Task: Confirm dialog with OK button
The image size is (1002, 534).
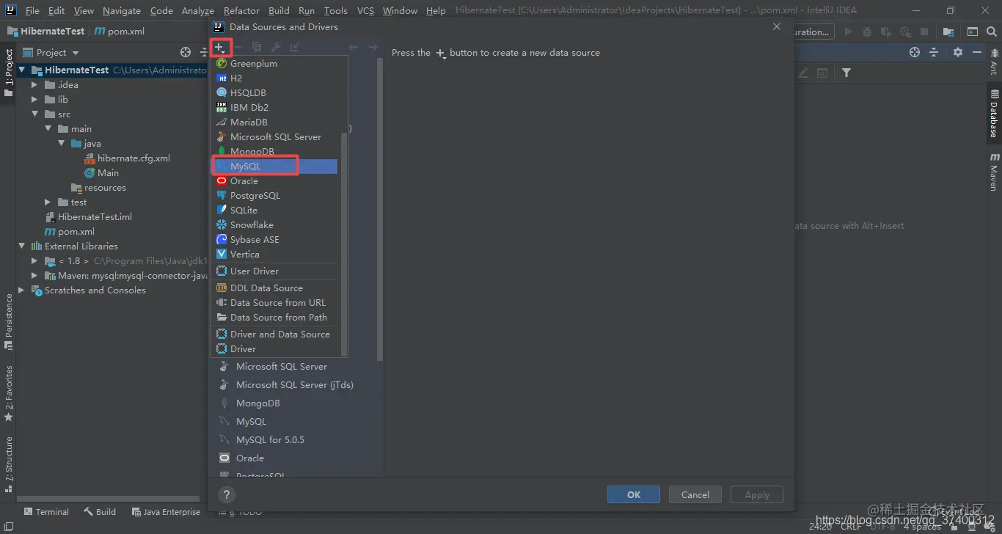Action: point(634,494)
